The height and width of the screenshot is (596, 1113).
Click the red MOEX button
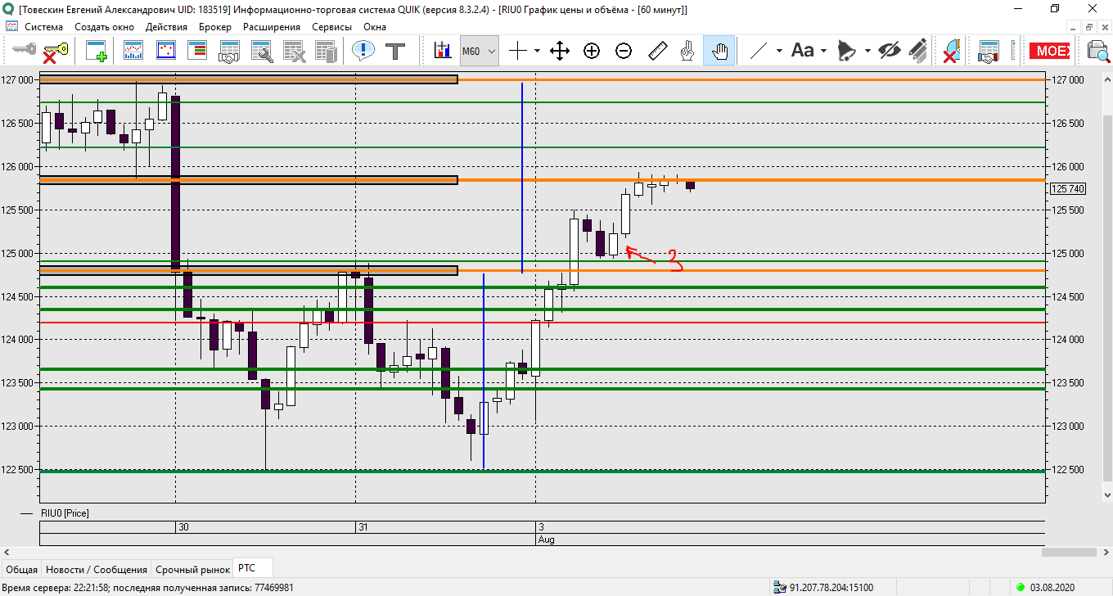coord(1051,52)
